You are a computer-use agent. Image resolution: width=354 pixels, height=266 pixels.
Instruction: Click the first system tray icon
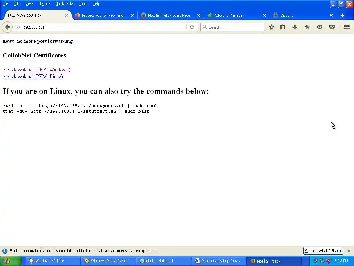point(315,261)
